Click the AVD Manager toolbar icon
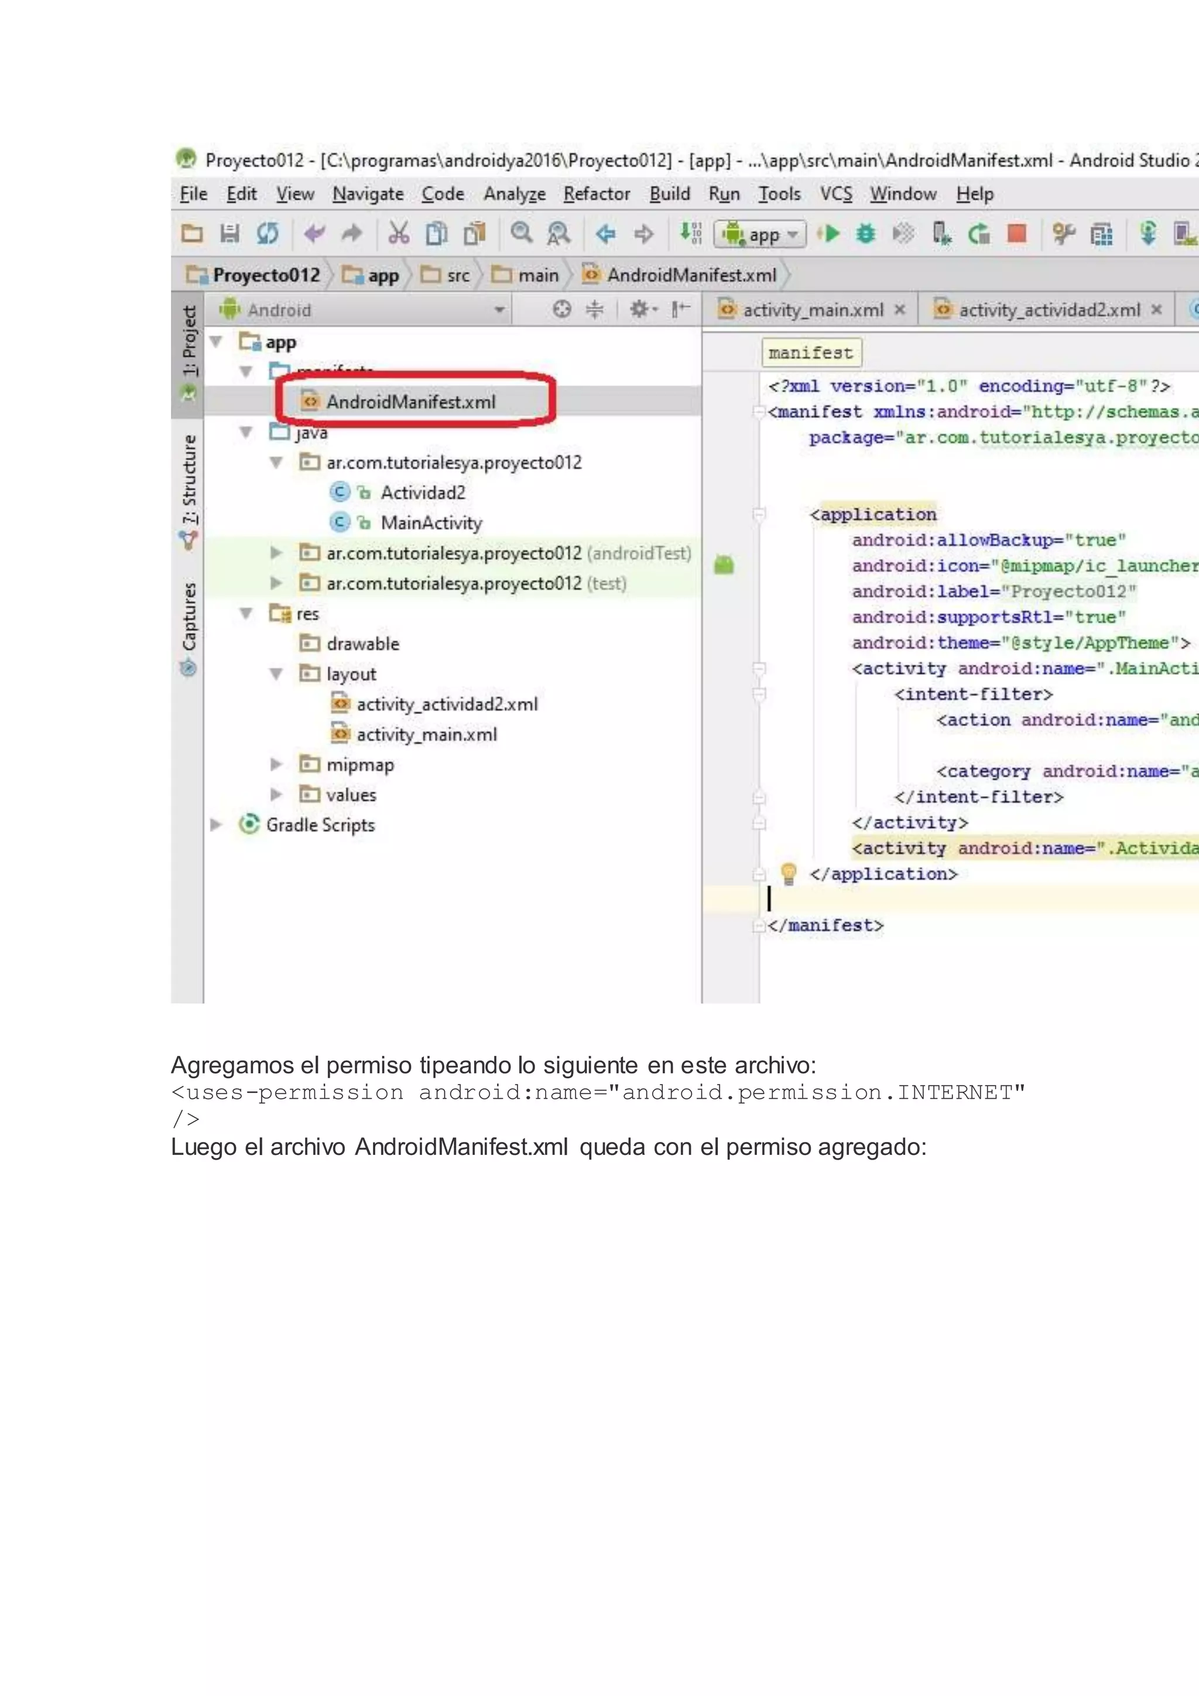This screenshot has height=1696, width=1199. (1184, 234)
